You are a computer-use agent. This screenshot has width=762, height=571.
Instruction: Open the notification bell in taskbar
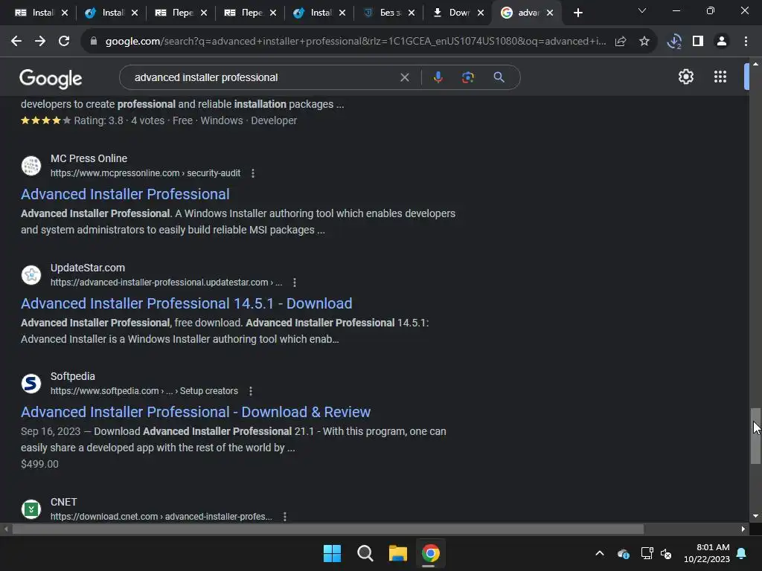(x=742, y=553)
